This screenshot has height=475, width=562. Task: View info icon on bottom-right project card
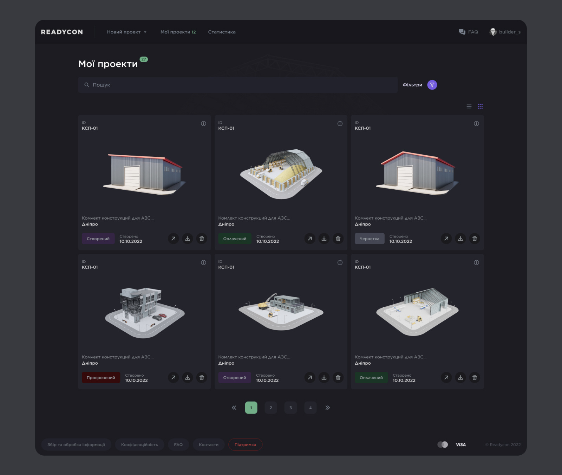click(x=476, y=262)
